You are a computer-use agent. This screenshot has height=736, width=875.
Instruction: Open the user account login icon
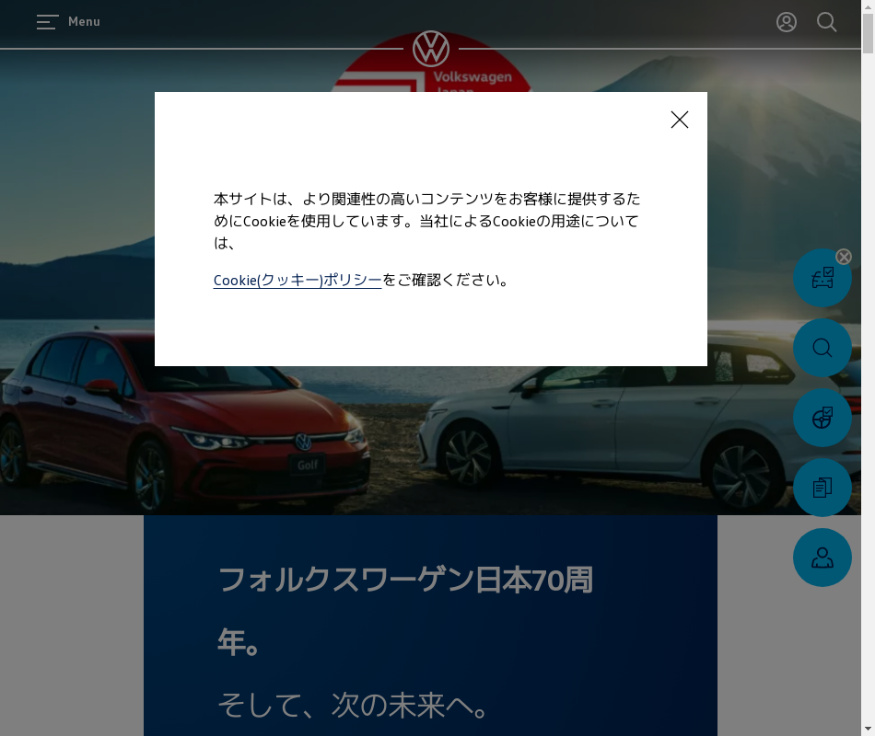(787, 22)
